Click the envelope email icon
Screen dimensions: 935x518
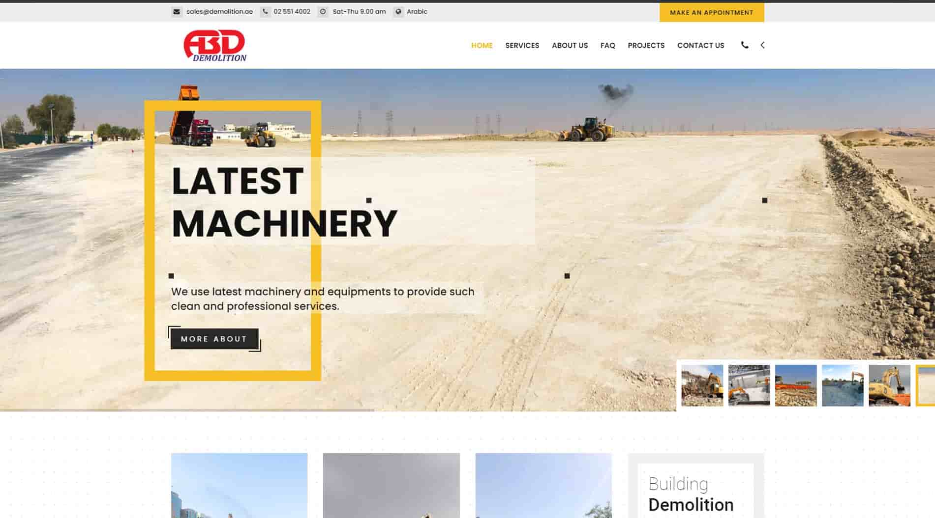coord(177,12)
